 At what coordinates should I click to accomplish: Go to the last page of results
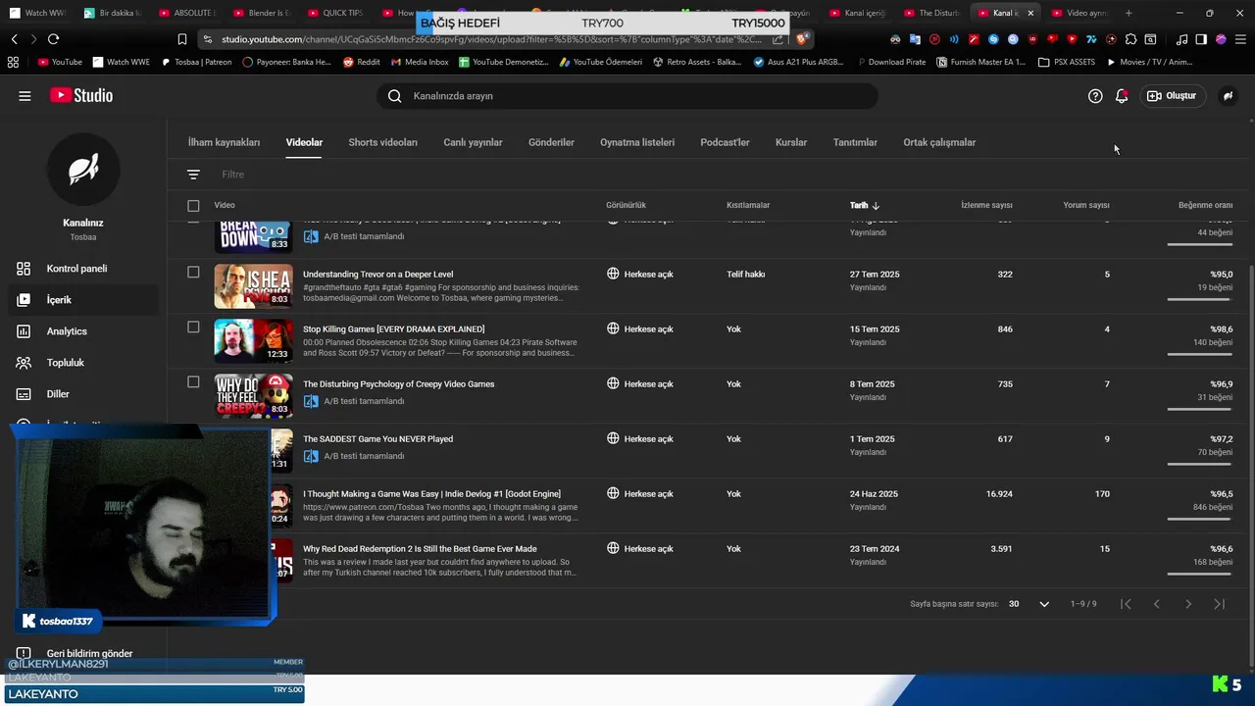tap(1220, 604)
